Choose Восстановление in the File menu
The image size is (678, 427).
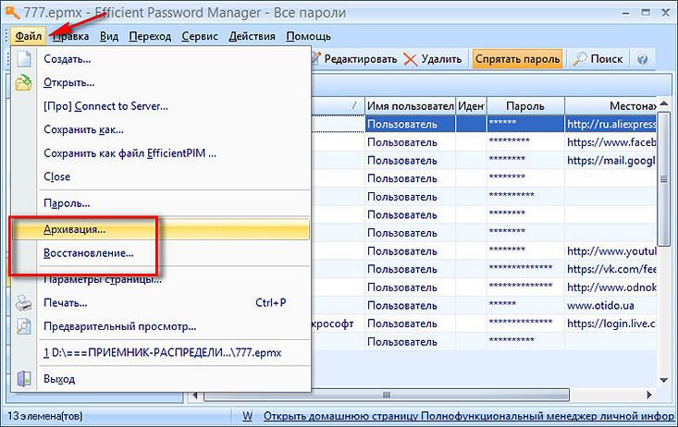pyautogui.click(x=88, y=252)
